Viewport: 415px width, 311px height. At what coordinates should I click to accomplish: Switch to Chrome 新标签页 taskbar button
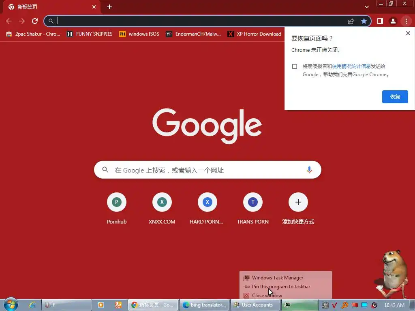coord(153,305)
